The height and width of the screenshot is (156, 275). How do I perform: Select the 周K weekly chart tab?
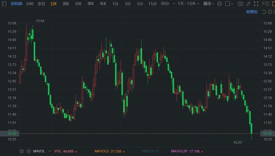tap(66, 4)
